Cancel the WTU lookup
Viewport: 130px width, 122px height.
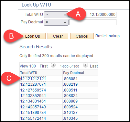point(82,36)
